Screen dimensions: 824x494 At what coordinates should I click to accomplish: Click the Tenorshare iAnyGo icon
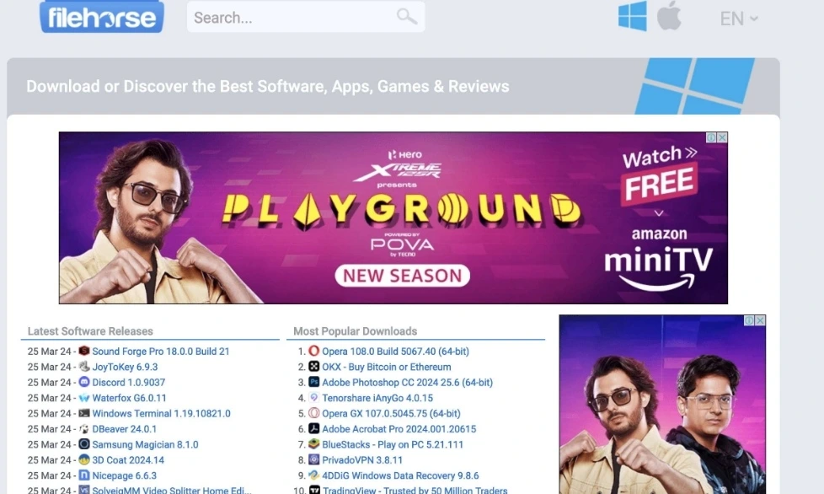(313, 397)
